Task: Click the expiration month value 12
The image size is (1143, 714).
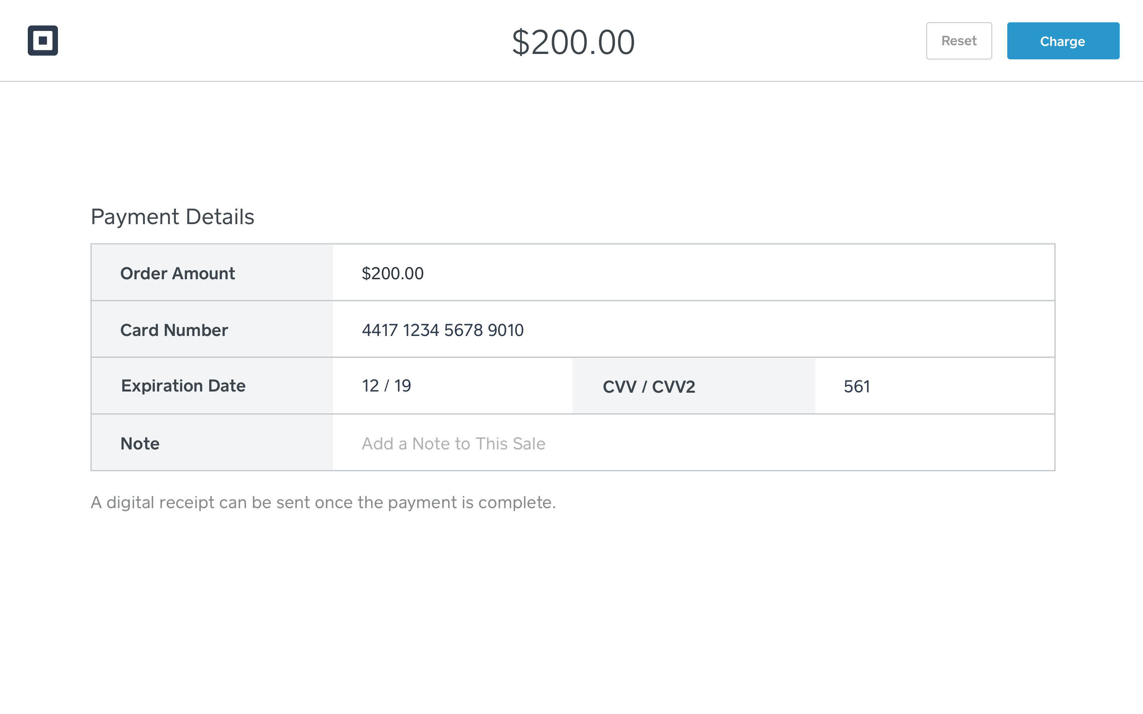Action: pyautogui.click(x=370, y=386)
